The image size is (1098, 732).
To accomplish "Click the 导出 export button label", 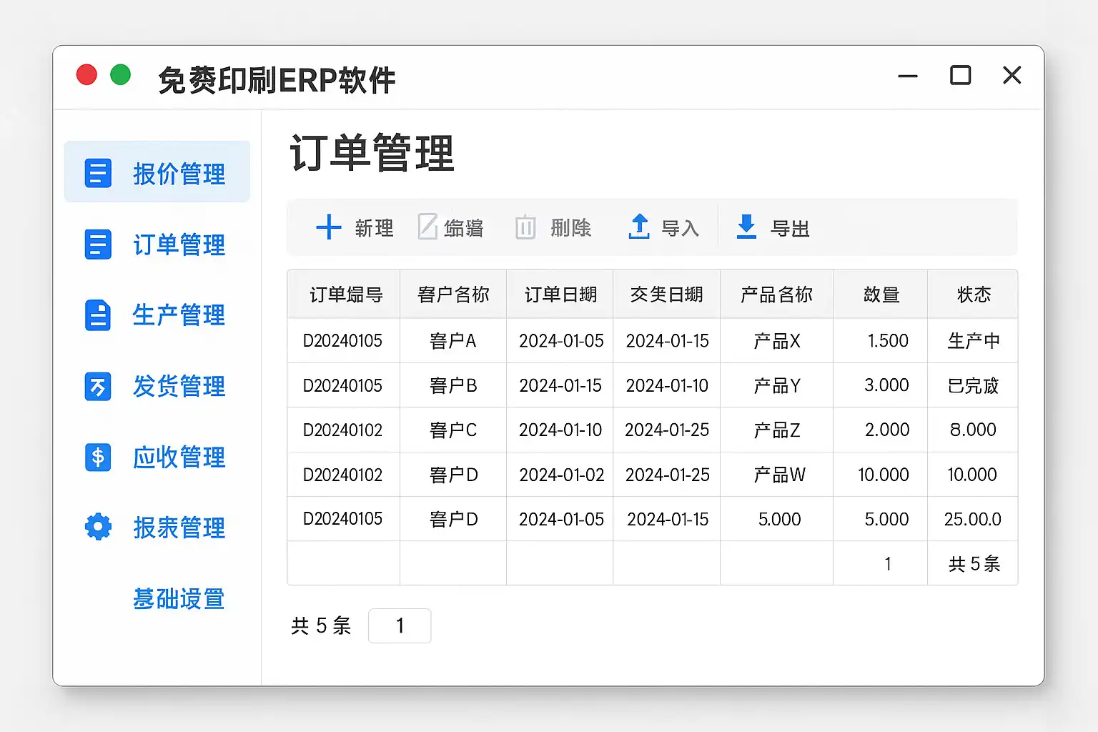I will pyautogui.click(x=790, y=229).
